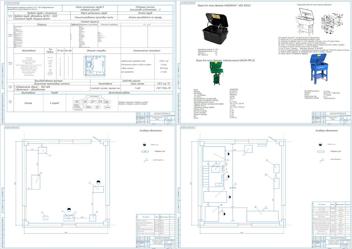
Task: Click the "Сроки замены" column header
Action: (137, 84)
